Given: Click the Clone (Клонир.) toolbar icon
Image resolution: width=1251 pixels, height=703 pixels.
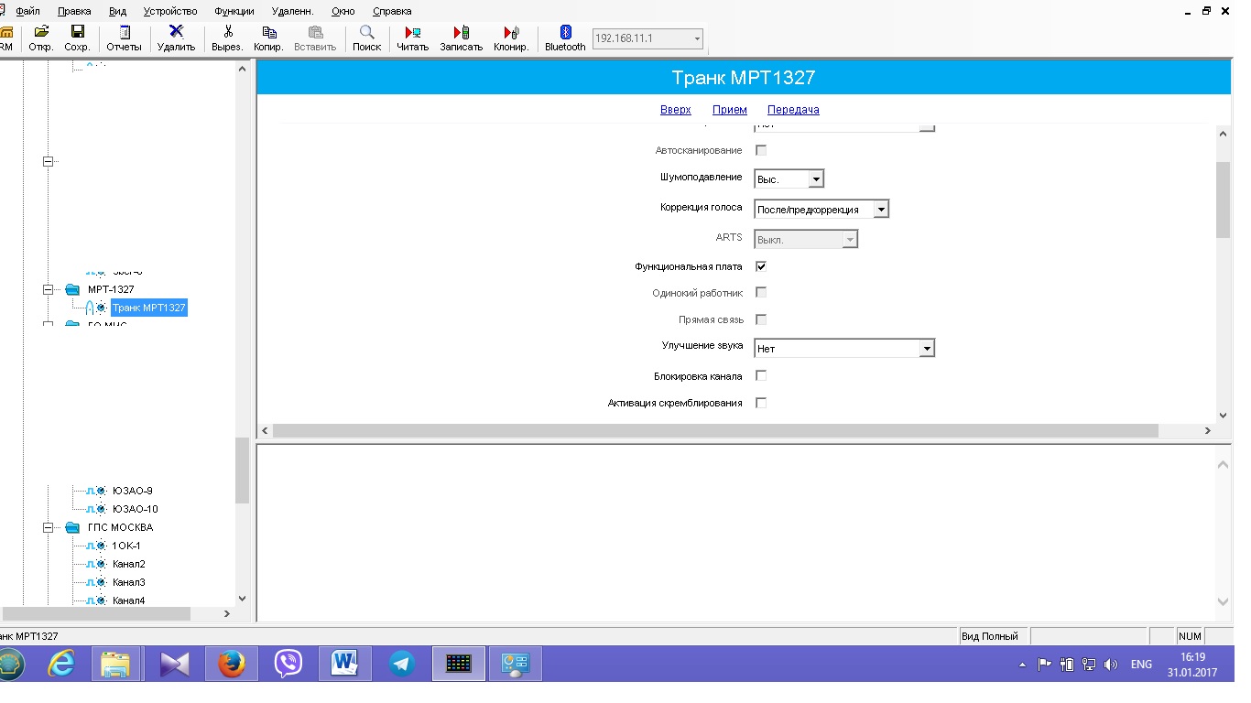Looking at the screenshot, I should pyautogui.click(x=511, y=33).
